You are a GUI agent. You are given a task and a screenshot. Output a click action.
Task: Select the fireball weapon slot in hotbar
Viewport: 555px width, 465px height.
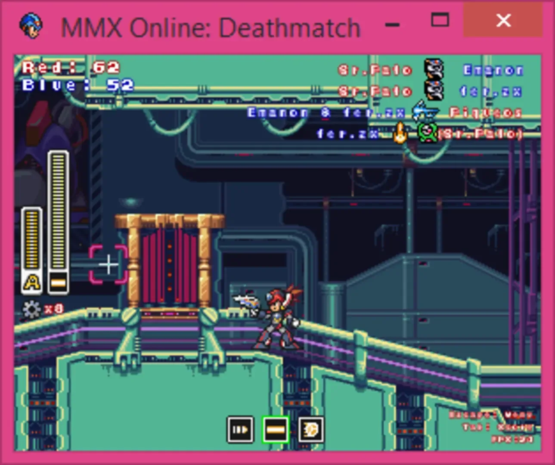click(310, 429)
